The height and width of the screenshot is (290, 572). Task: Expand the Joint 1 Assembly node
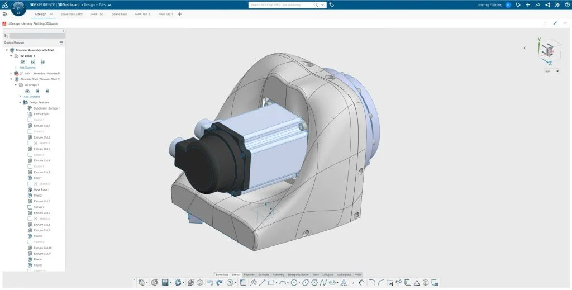coord(11,73)
